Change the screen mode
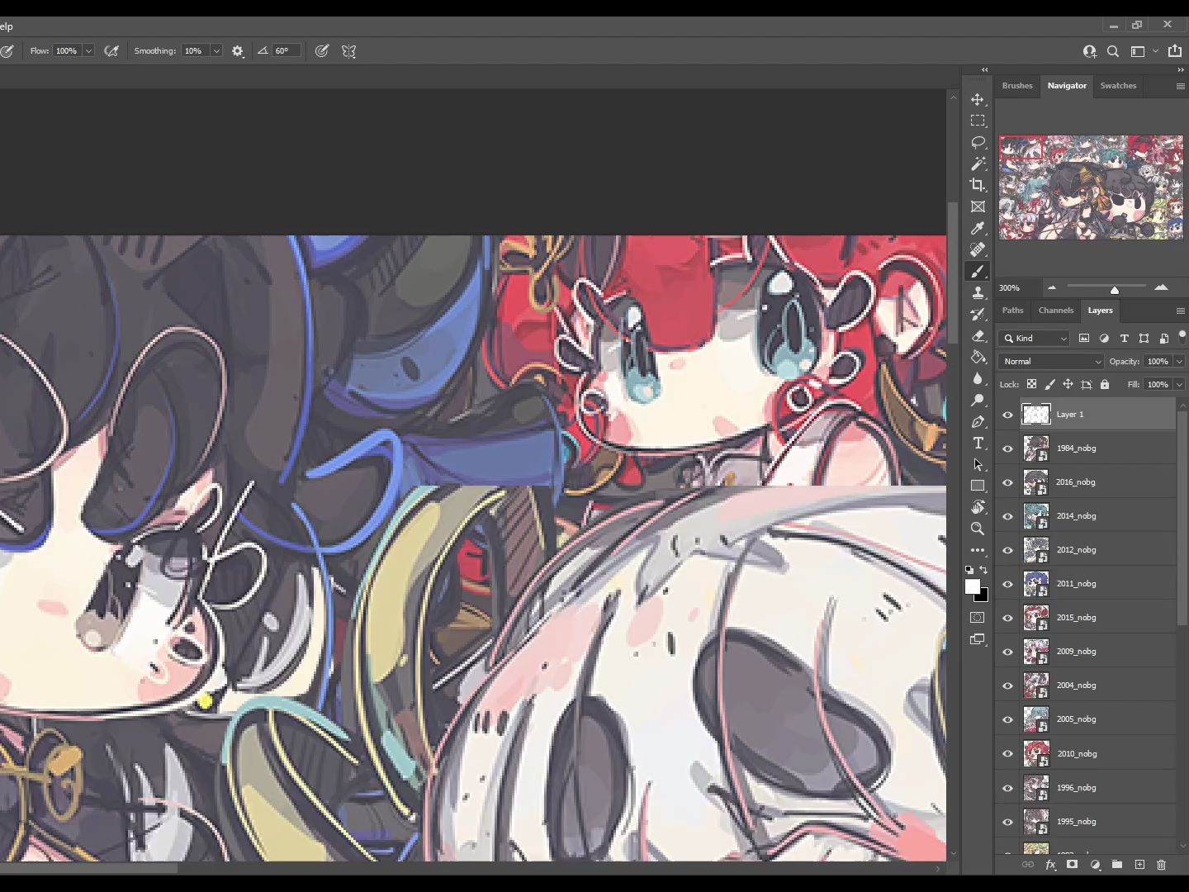The height and width of the screenshot is (892, 1189). [x=978, y=639]
